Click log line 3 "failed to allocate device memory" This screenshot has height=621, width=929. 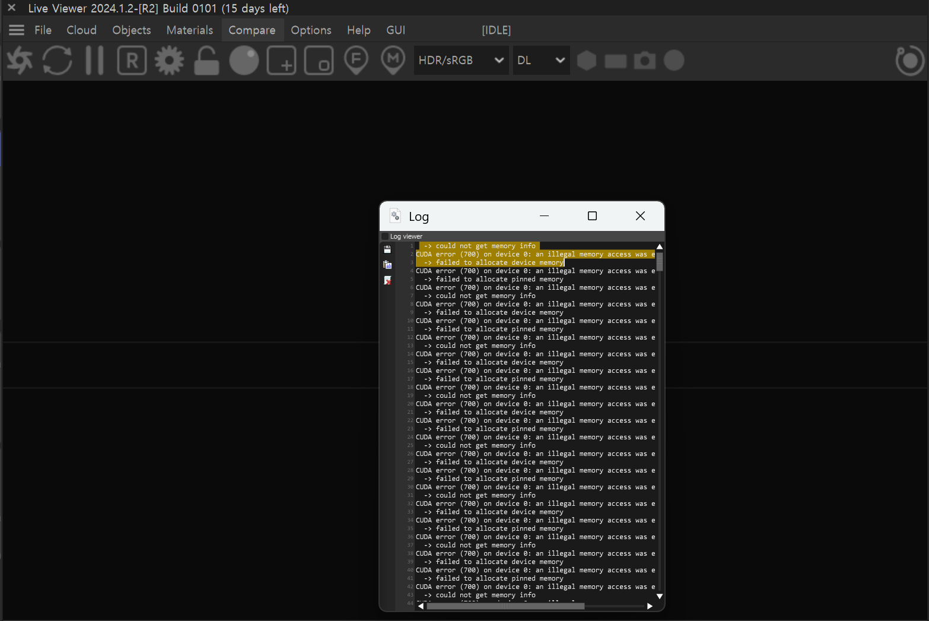point(500,262)
